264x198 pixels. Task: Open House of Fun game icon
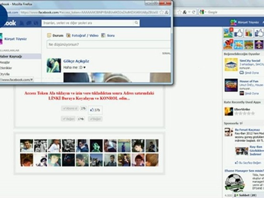(x=231, y=85)
